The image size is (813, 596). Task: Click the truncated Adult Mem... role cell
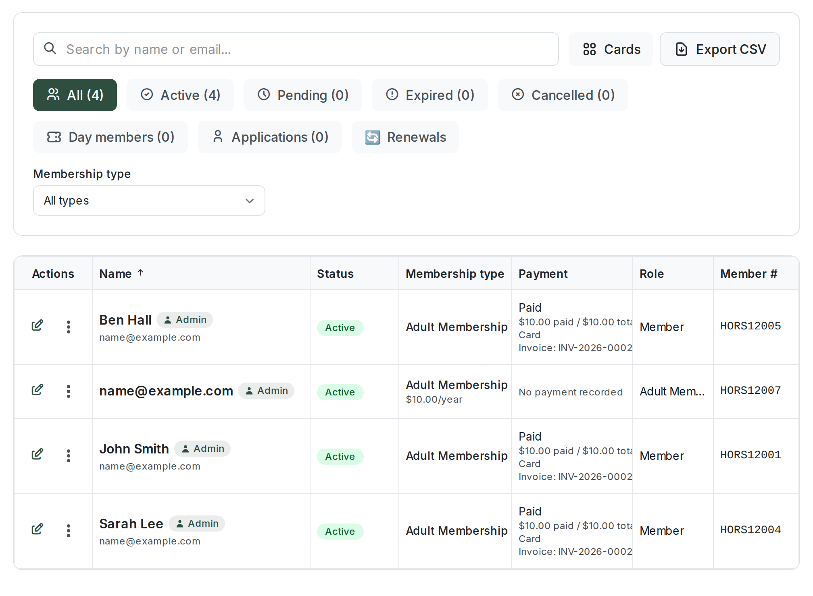coord(672,391)
